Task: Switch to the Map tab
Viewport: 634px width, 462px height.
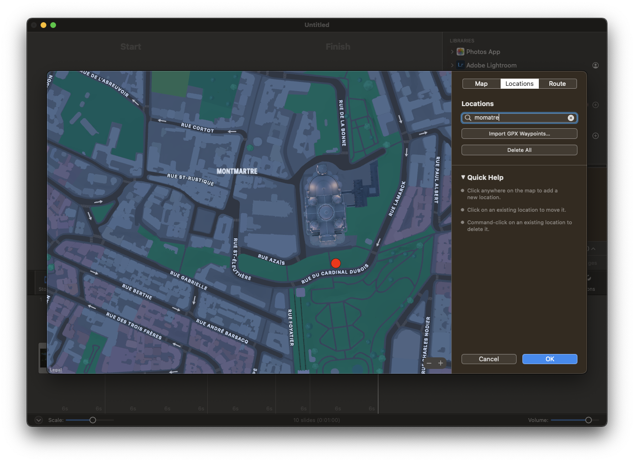Action: click(481, 84)
